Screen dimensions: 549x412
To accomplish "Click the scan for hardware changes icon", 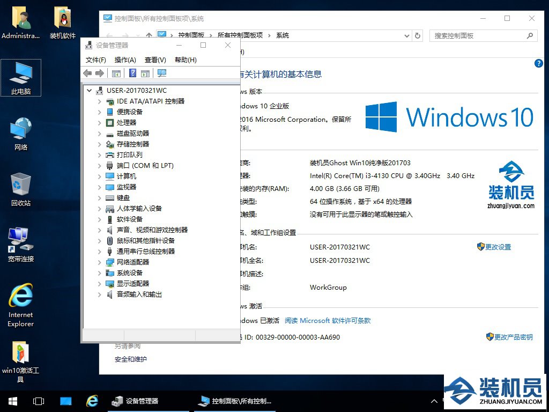I will point(162,73).
